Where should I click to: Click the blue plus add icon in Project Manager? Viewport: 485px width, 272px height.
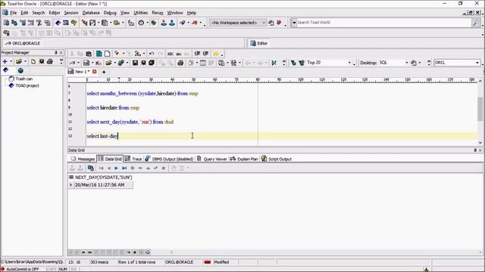(x=5, y=62)
